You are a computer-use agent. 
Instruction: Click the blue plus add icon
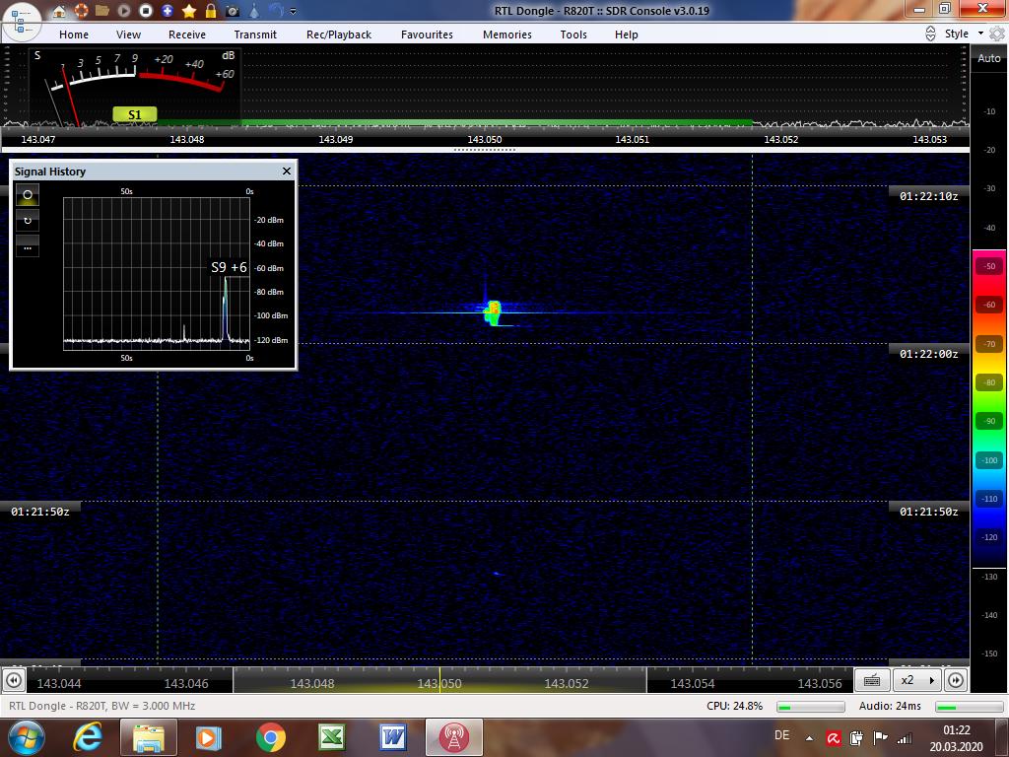(x=168, y=11)
